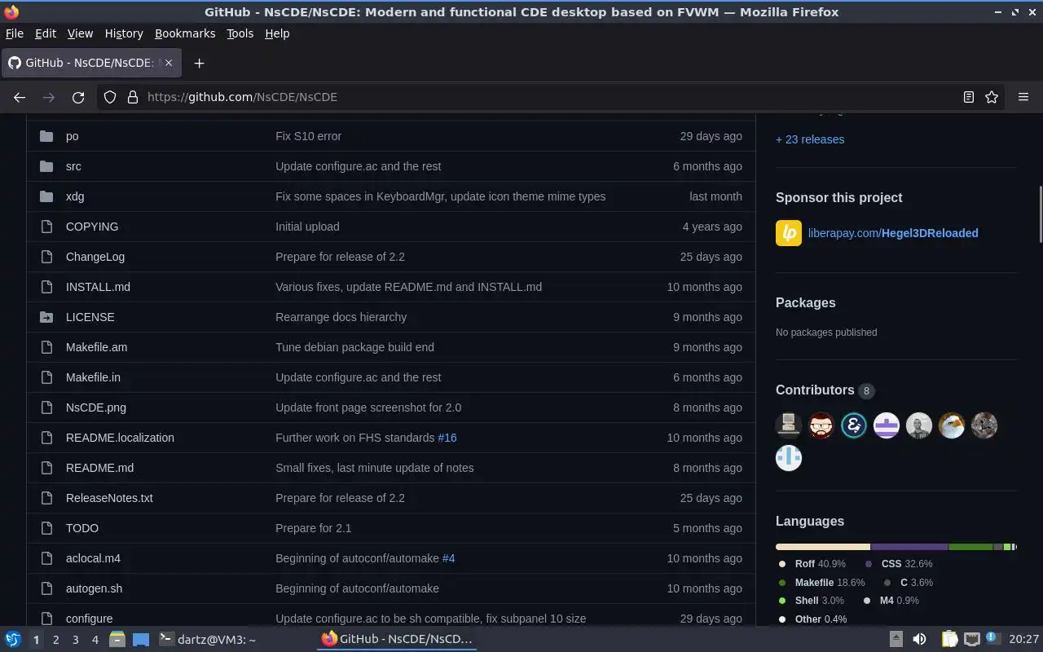Screen dimensions: 1043x652
Task: Toggle reader view in address bar
Action: point(968,97)
